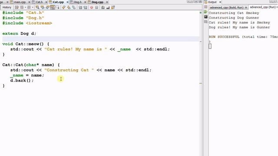The image size is (278, 156).
Task: Click green status mark atop error stripe
Action: (201, 13)
